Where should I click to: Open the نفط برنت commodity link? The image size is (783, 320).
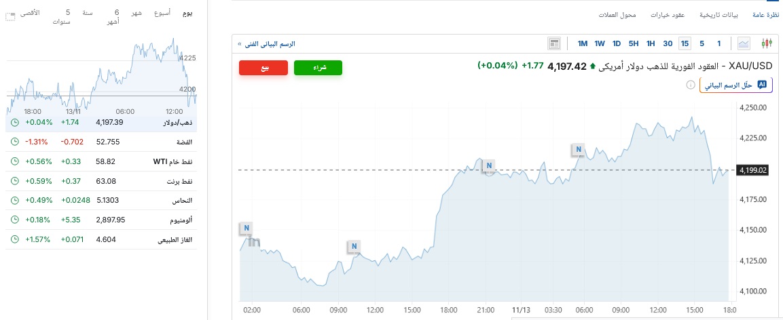(x=179, y=181)
